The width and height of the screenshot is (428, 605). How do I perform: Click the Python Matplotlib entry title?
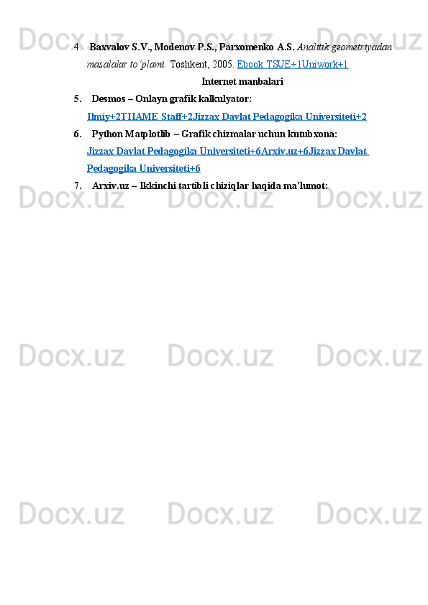tap(131, 134)
